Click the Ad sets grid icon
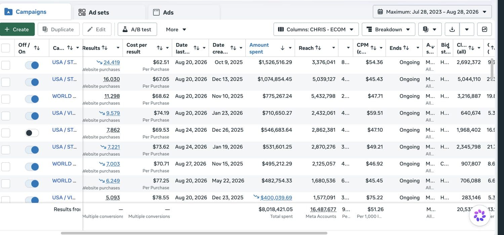This screenshot has width=504, height=235. point(82,12)
